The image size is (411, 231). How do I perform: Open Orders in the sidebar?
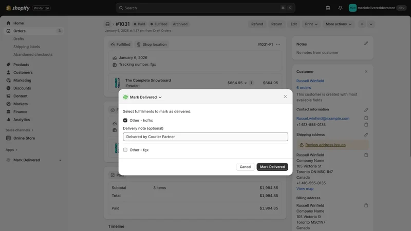click(20, 31)
